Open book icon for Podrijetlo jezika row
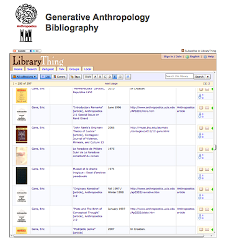 pos(201,229)
